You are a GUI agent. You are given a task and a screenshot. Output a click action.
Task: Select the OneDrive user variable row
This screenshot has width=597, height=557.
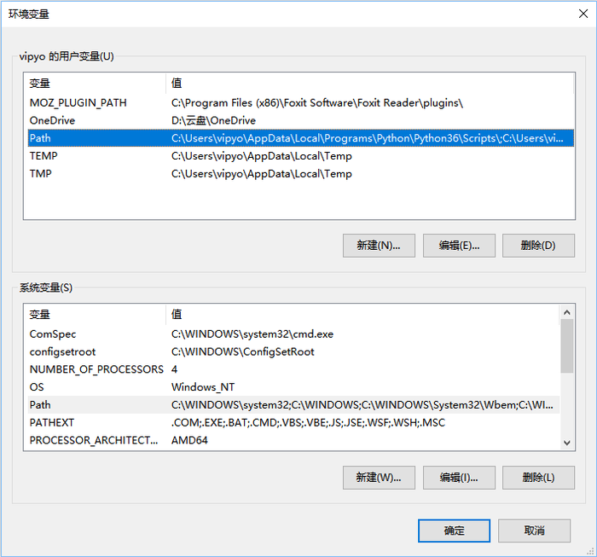(x=301, y=120)
